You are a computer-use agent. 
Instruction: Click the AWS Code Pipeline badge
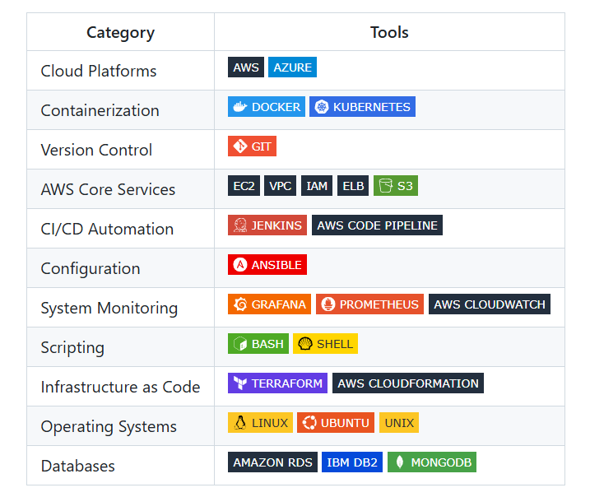(x=377, y=225)
